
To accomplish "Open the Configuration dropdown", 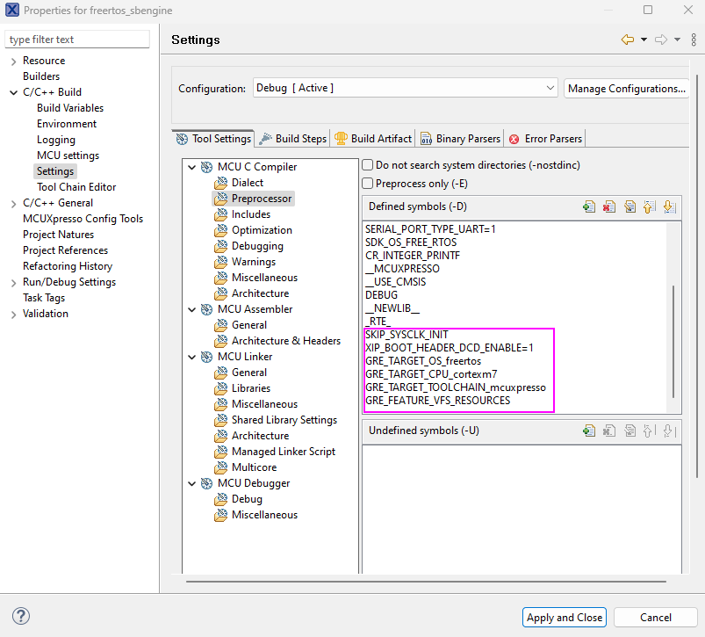I will coord(550,88).
